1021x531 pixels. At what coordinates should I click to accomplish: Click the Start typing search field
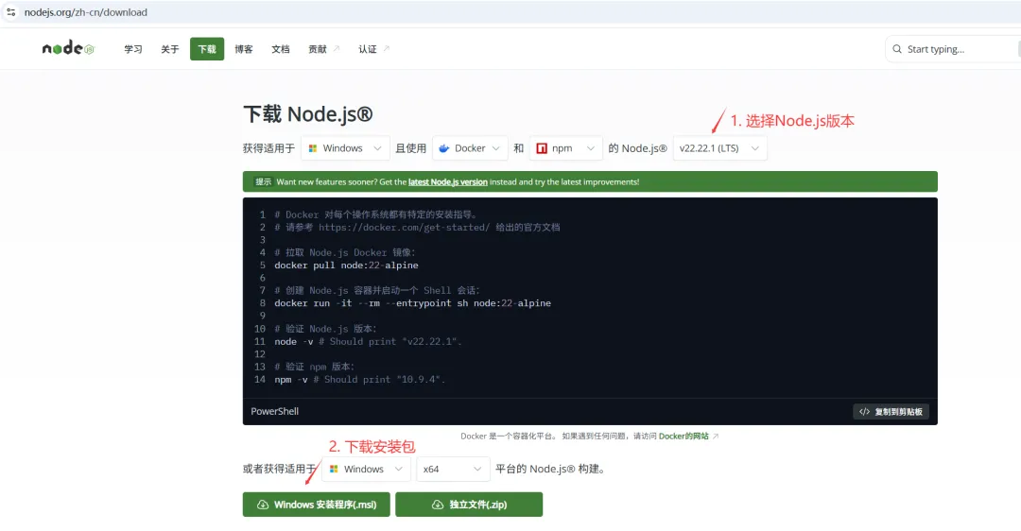(953, 49)
